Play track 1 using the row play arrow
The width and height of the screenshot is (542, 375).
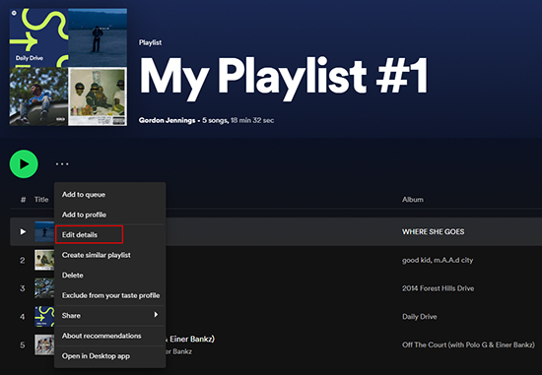pyautogui.click(x=23, y=231)
